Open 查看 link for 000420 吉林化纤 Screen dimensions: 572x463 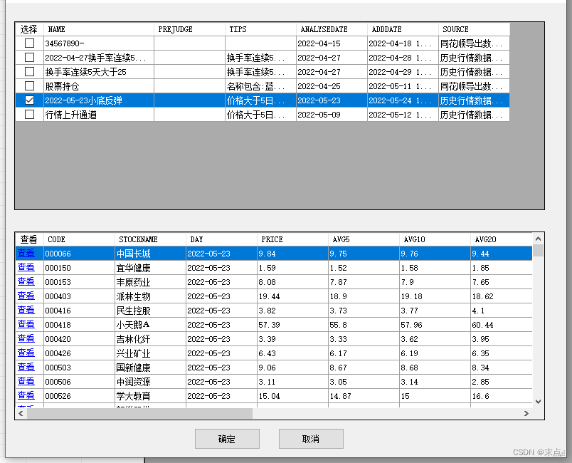click(26, 338)
